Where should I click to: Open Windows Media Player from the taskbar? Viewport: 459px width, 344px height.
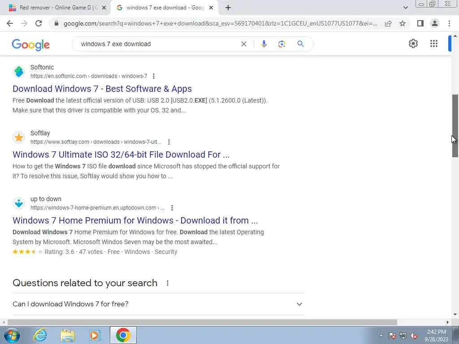95,335
